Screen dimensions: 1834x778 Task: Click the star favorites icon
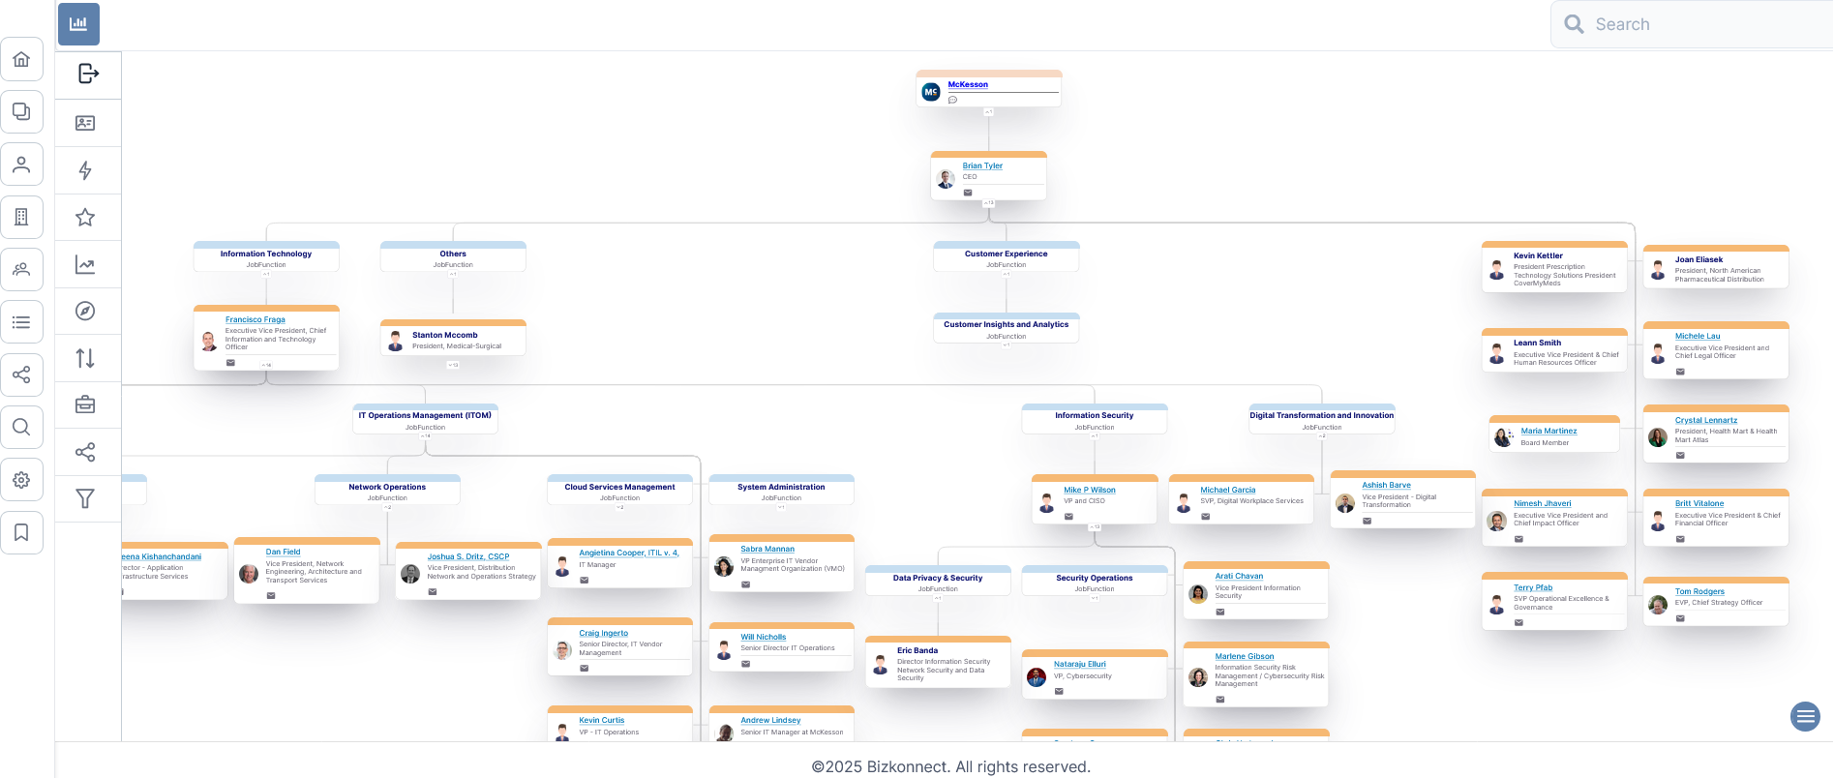click(x=85, y=217)
